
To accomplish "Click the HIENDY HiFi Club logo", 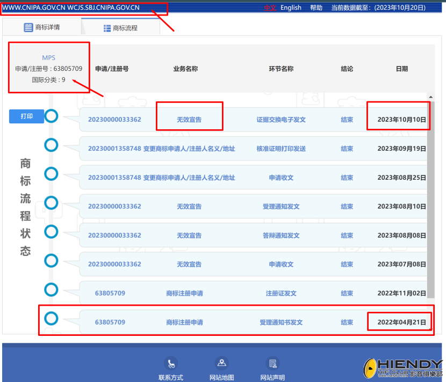I will point(403,369).
